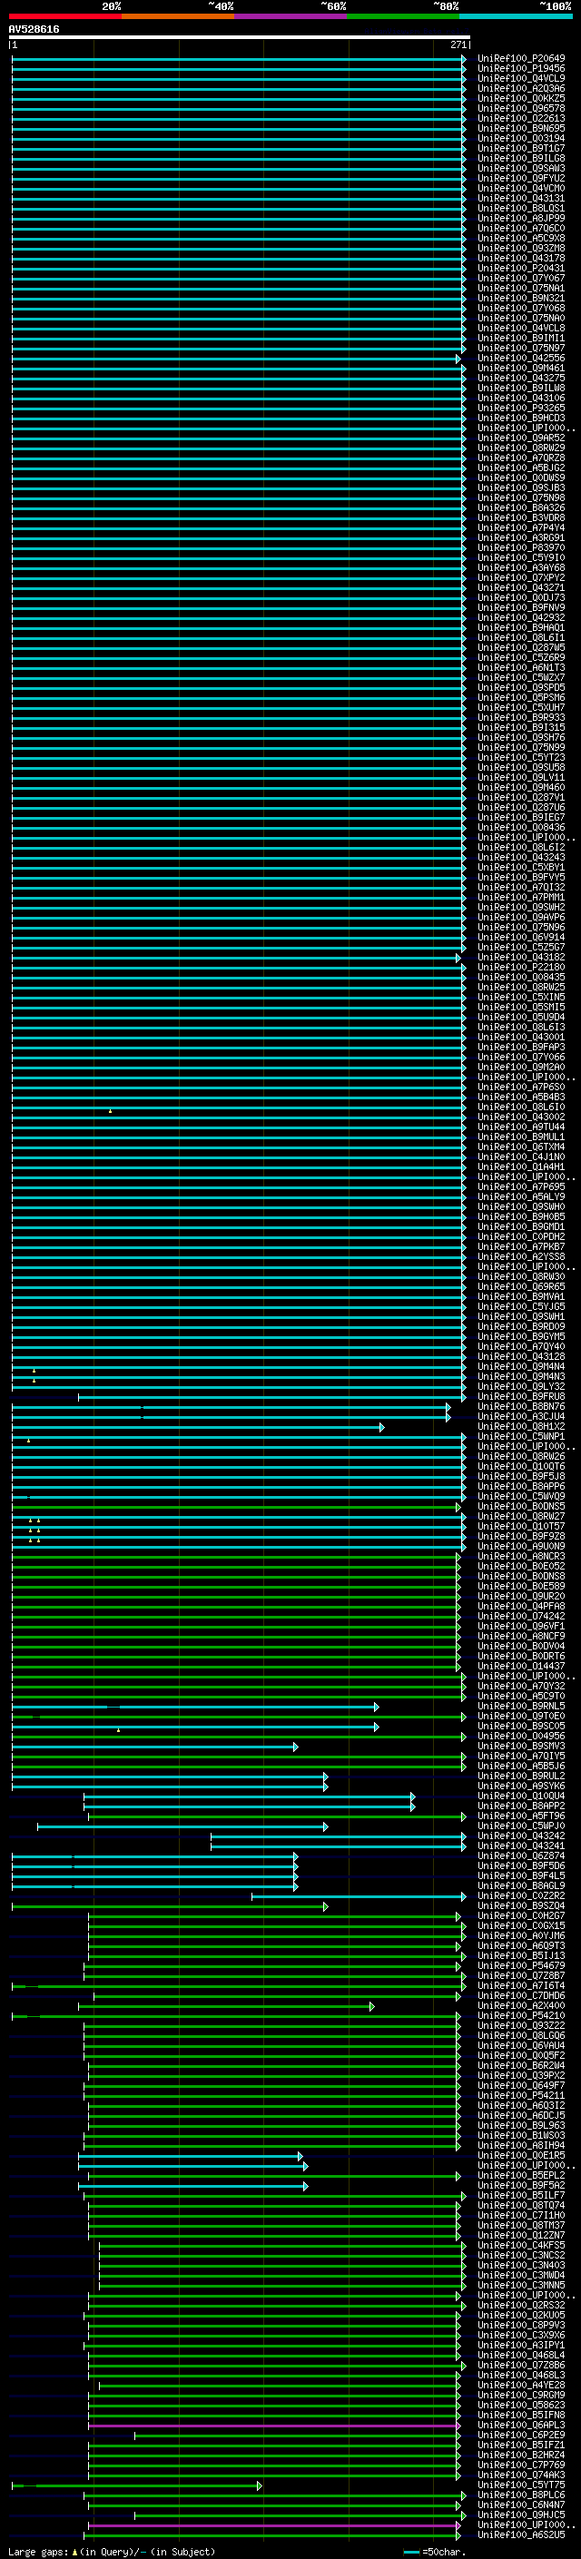
Task: Select the UniRef100_Q43178 label
Action: tap(521, 259)
